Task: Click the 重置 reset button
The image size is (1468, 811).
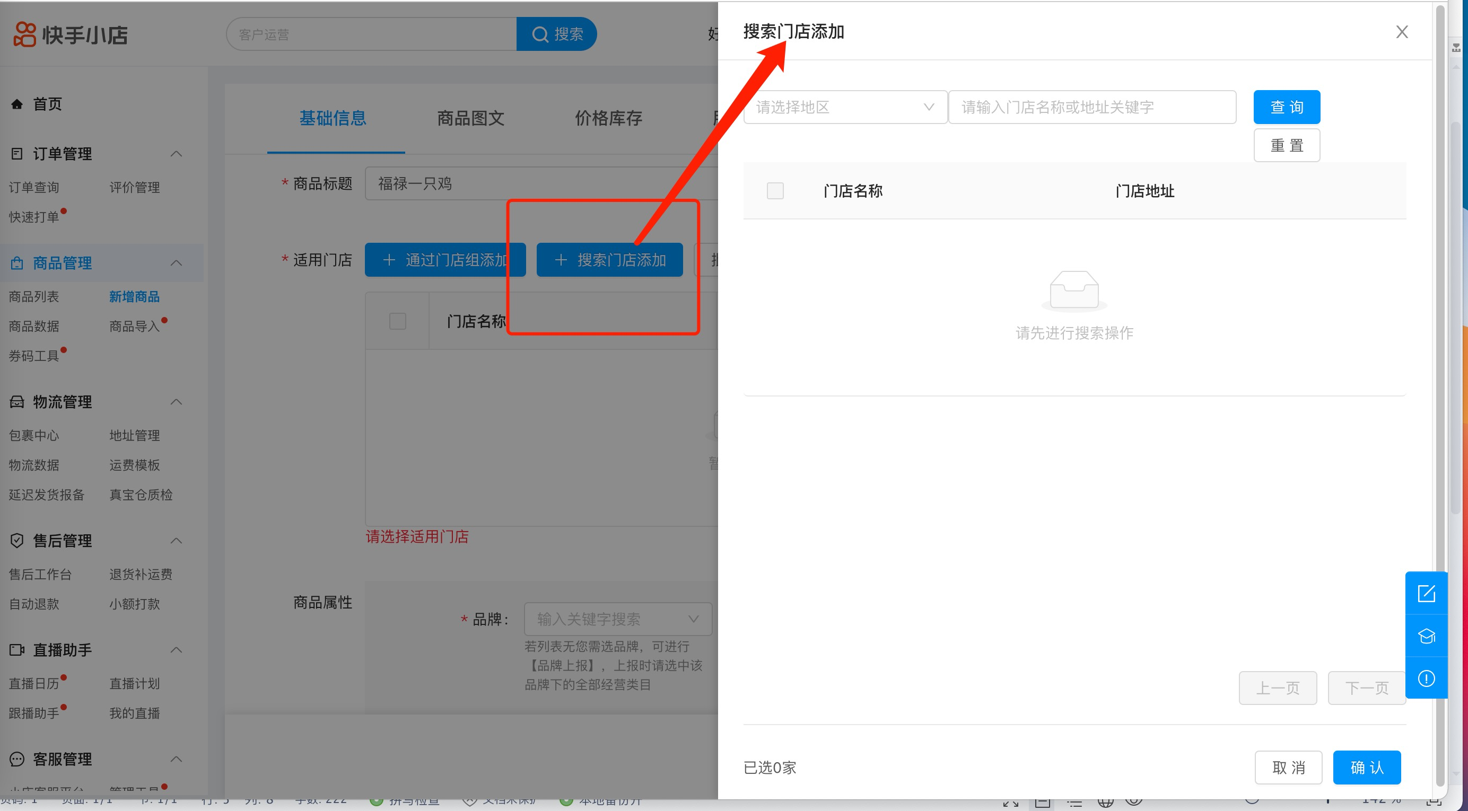Action: click(1286, 146)
